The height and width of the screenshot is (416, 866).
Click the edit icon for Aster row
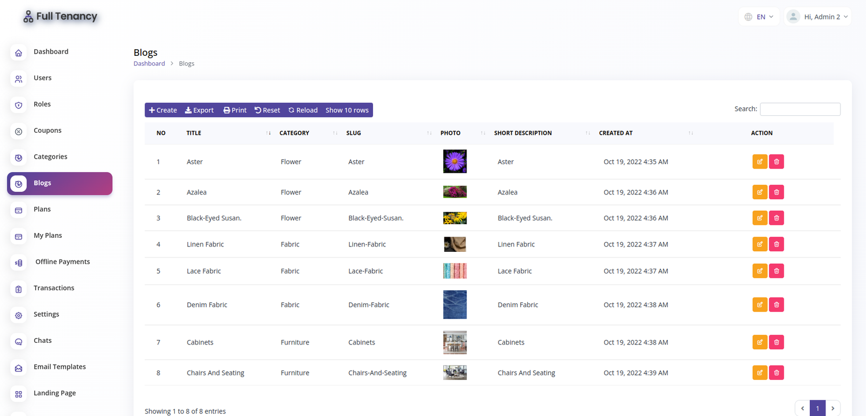[x=759, y=161]
